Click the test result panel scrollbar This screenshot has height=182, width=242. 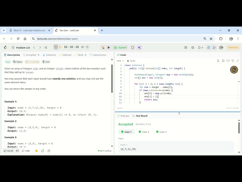(x=239, y=128)
